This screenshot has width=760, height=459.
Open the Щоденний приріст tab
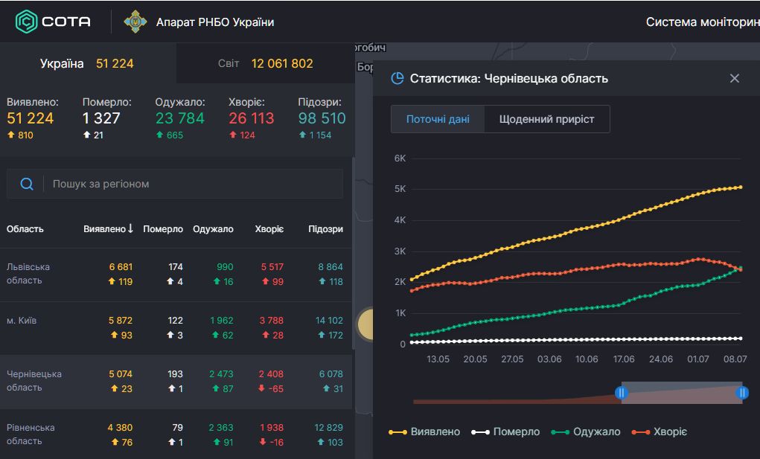tap(546, 119)
